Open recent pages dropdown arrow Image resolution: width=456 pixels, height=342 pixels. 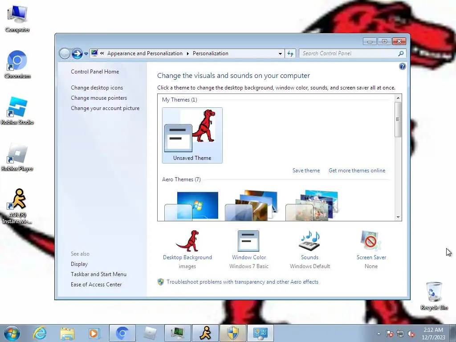(86, 54)
